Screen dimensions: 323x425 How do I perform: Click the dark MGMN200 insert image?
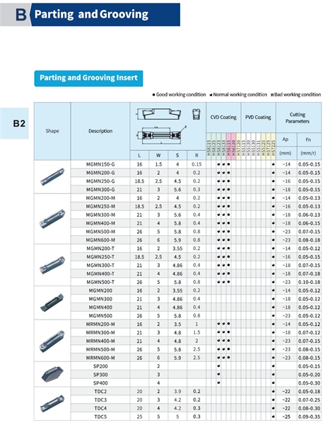click(x=52, y=302)
